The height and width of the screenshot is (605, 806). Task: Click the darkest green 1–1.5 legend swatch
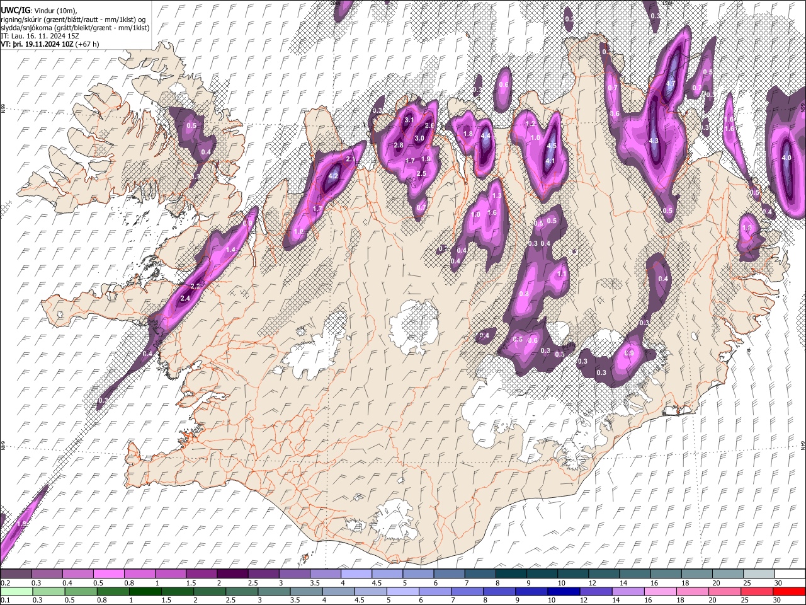click(x=145, y=592)
